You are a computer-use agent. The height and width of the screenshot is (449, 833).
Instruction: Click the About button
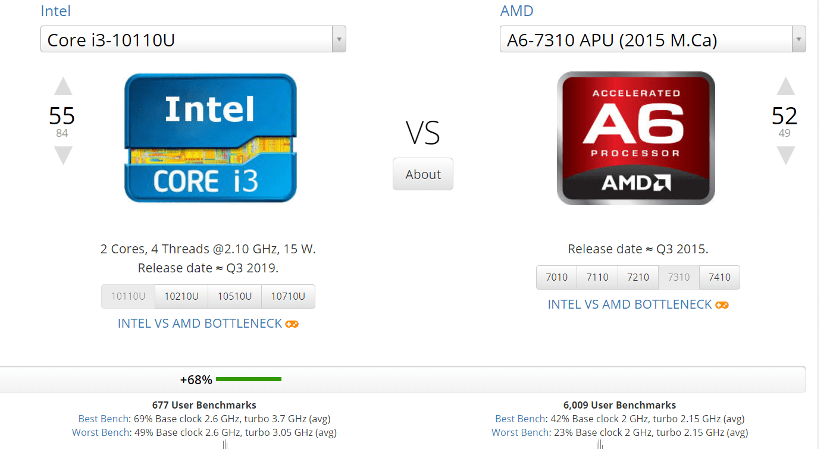[423, 174]
